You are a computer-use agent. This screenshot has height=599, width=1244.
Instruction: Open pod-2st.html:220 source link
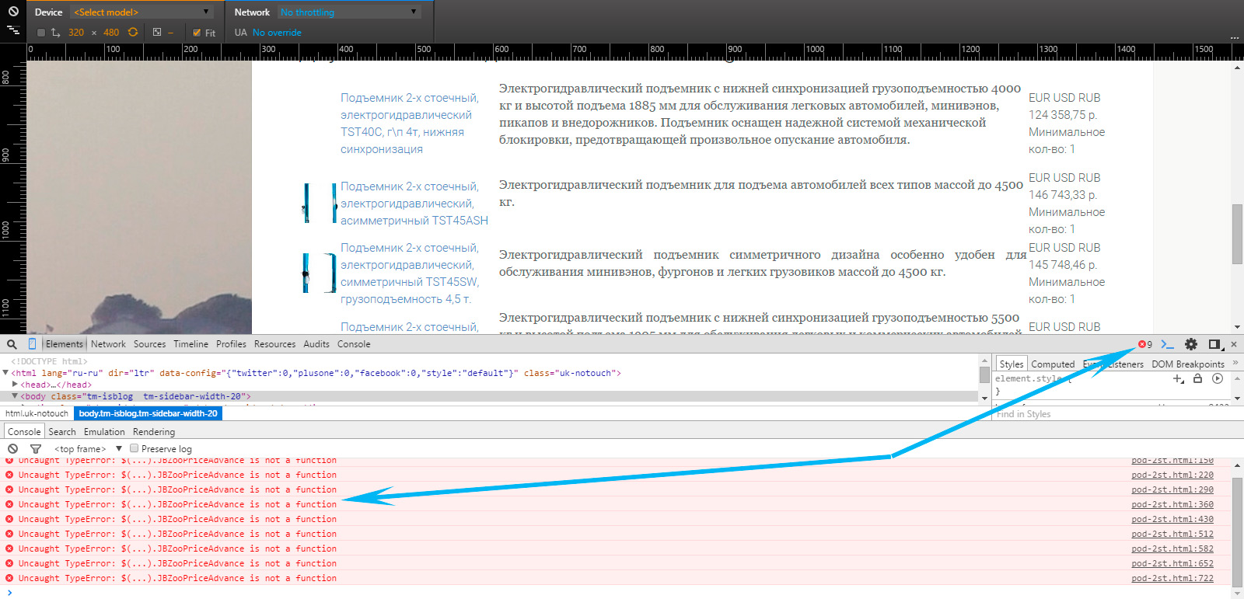1172,475
